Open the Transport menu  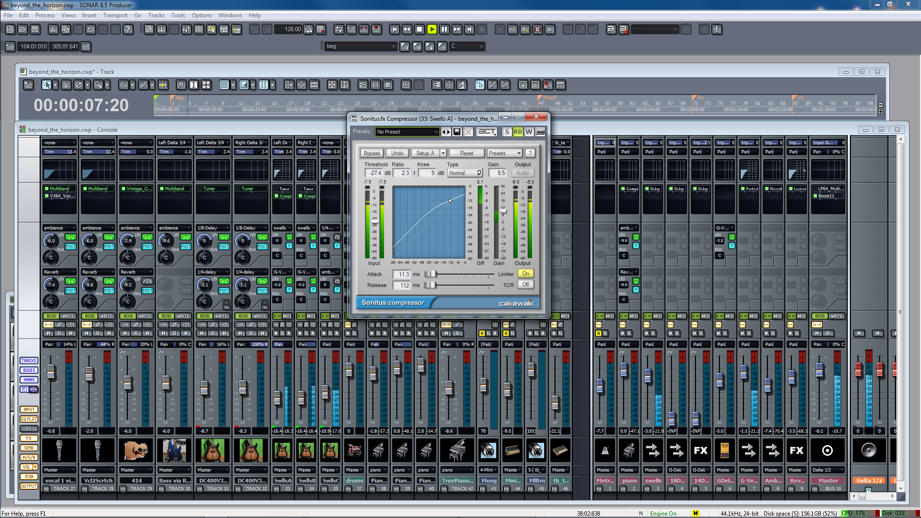[x=115, y=15]
